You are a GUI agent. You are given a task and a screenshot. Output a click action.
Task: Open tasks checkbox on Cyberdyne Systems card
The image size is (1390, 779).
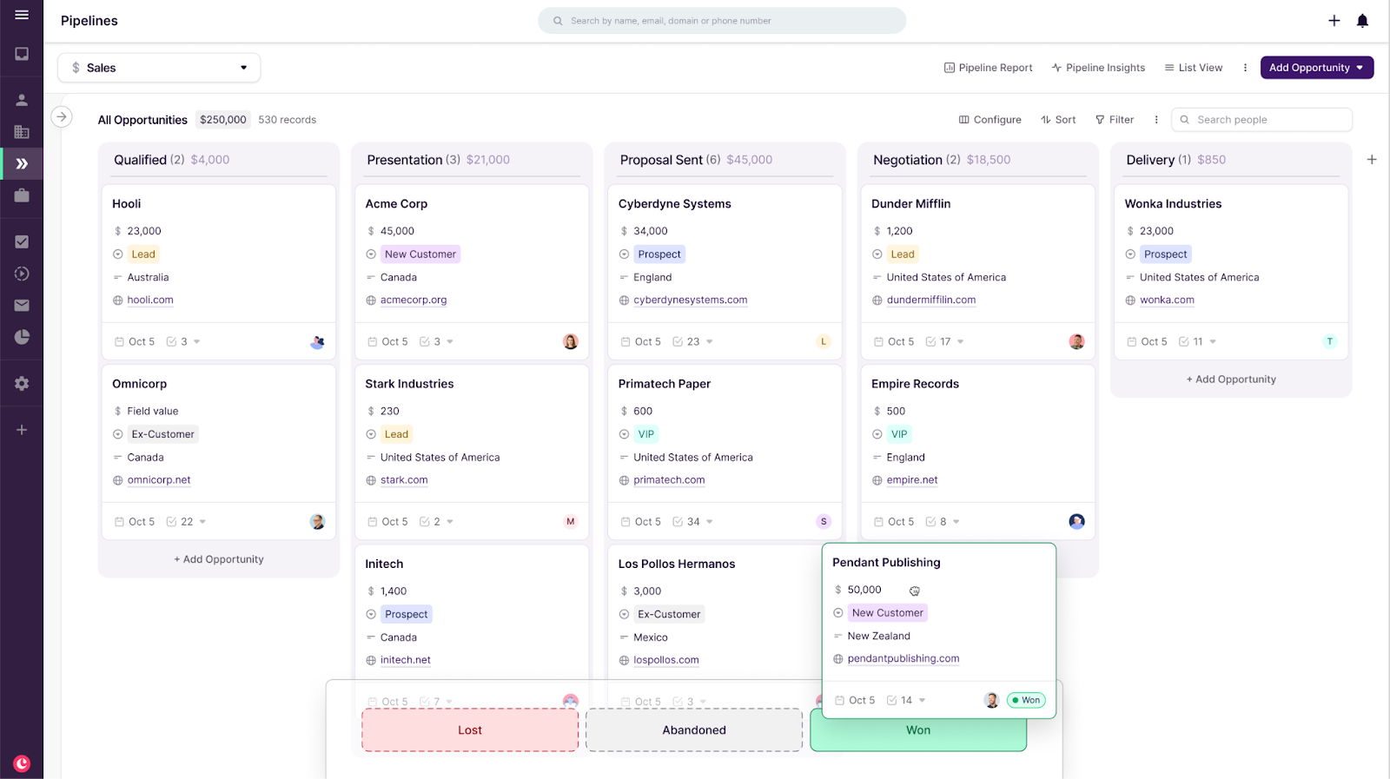coord(678,342)
